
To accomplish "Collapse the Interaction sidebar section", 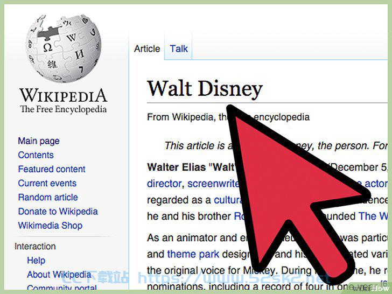I will 35,246.
